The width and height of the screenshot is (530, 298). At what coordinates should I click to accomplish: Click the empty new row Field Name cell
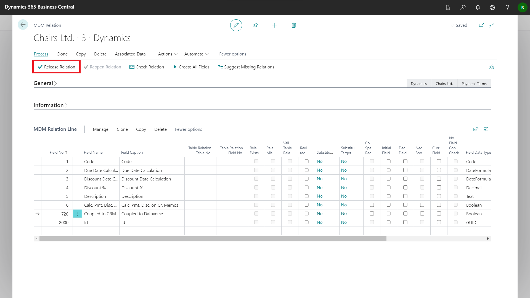pos(101,231)
